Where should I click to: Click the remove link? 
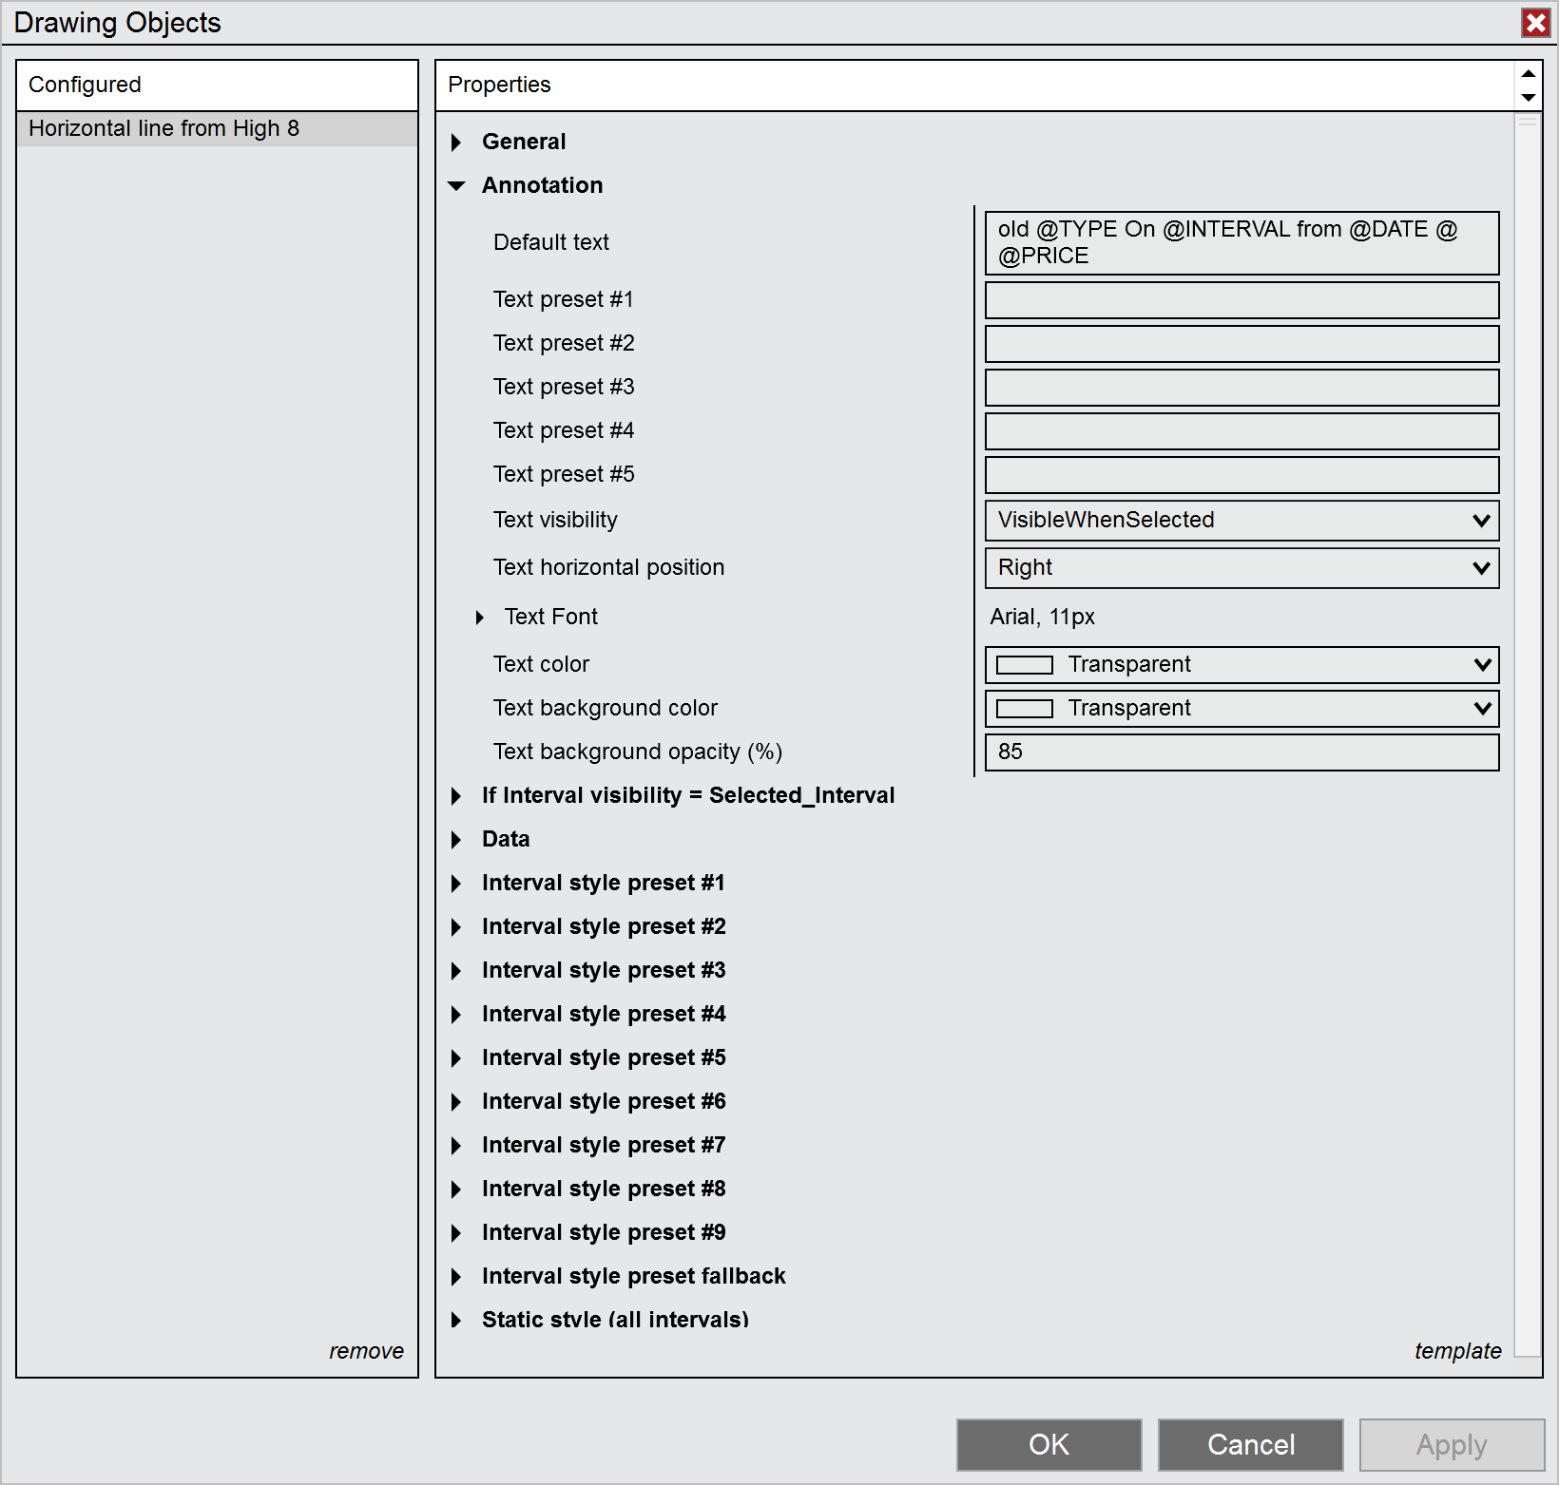[x=366, y=1351]
